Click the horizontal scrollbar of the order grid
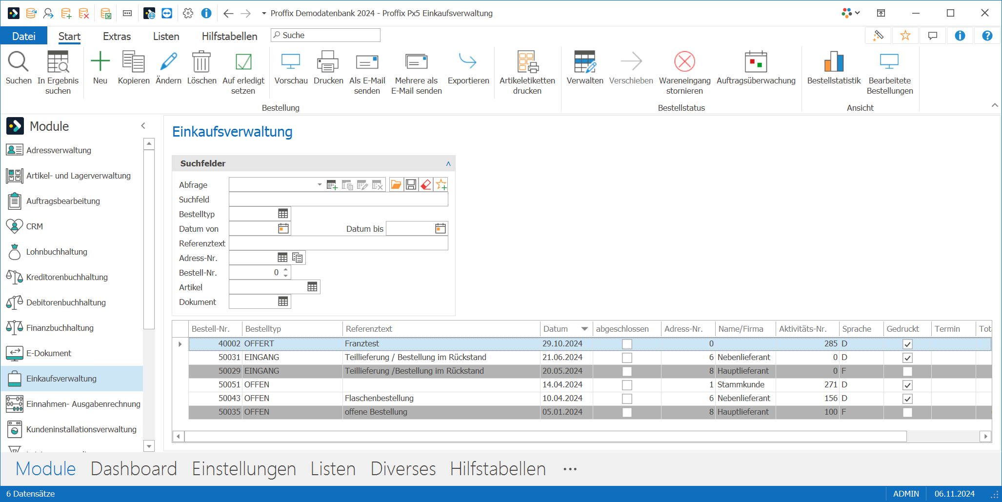Image resolution: width=1002 pixels, height=502 pixels. coord(545,436)
